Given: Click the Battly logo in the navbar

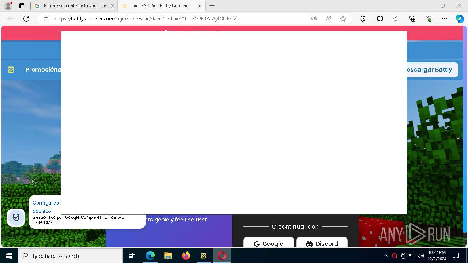Looking at the screenshot, I should [11, 69].
